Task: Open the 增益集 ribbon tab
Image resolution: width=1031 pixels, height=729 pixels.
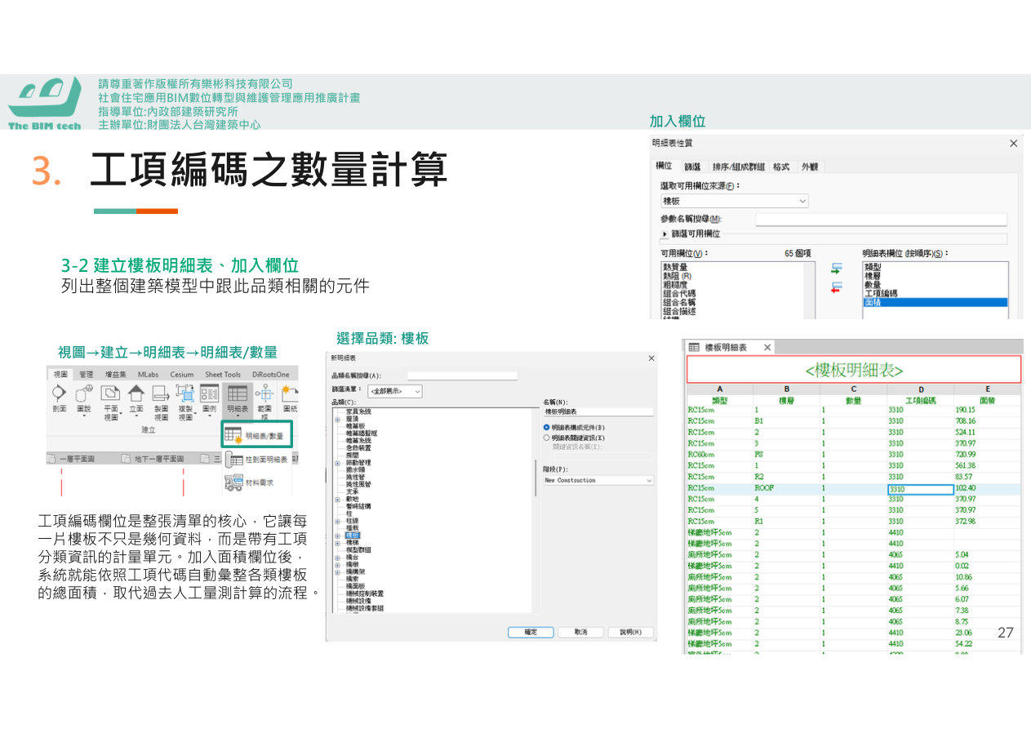Action: [116, 374]
